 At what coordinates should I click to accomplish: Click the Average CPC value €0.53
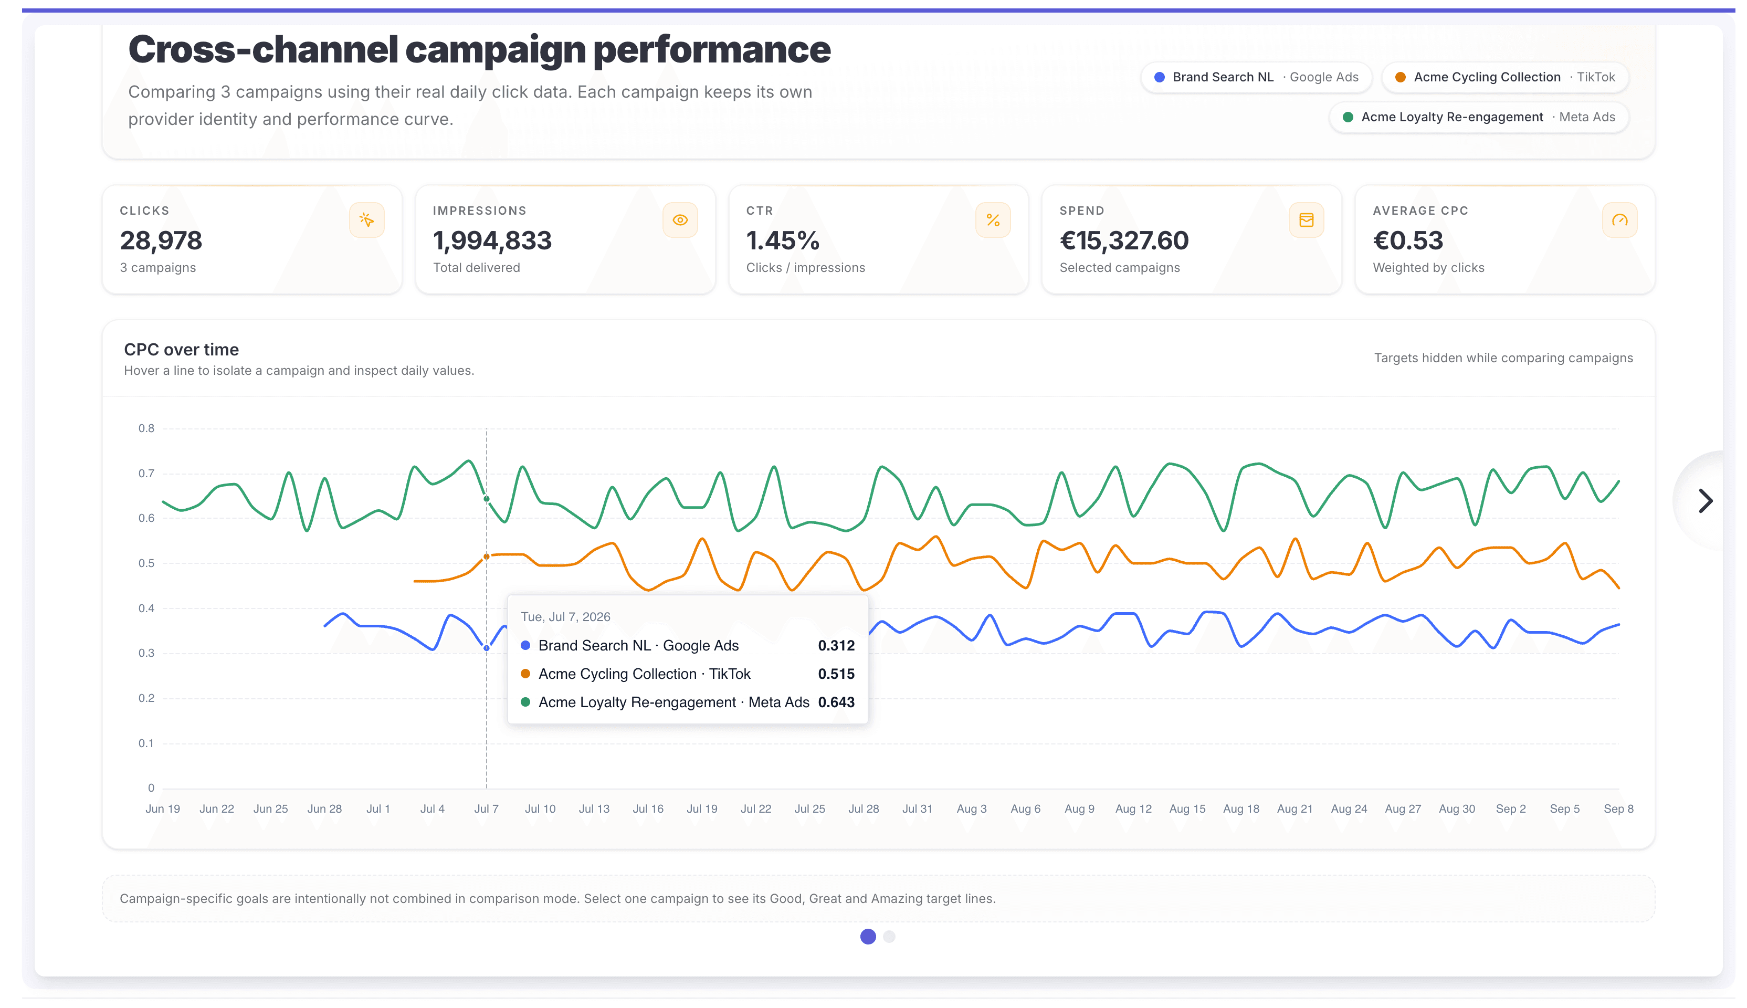[x=1408, y=240]
